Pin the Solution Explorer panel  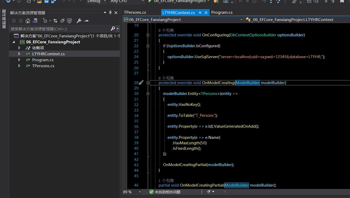point(110,12)
